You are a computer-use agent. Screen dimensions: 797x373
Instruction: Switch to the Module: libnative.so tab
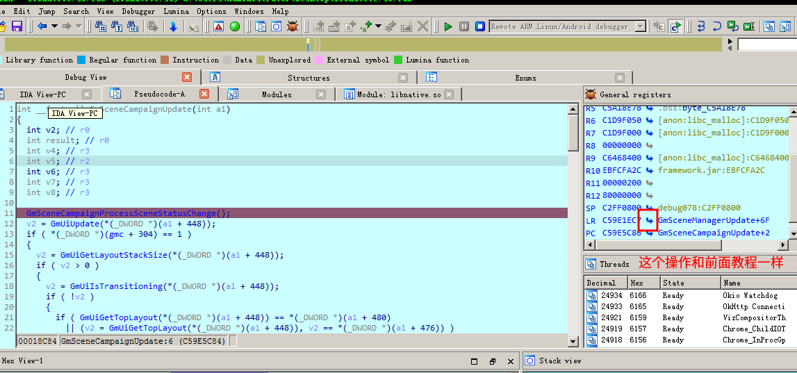(399, 94)
